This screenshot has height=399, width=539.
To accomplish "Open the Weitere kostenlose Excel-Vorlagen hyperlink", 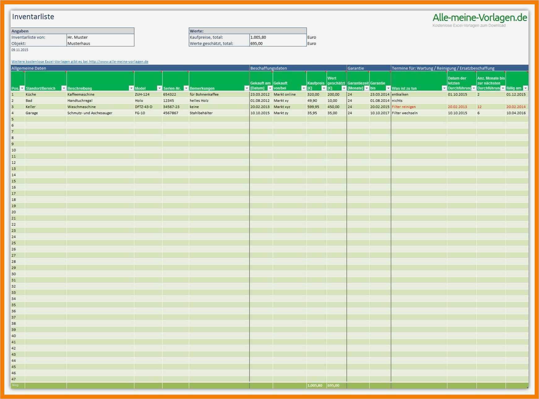I will coord(80,62).
